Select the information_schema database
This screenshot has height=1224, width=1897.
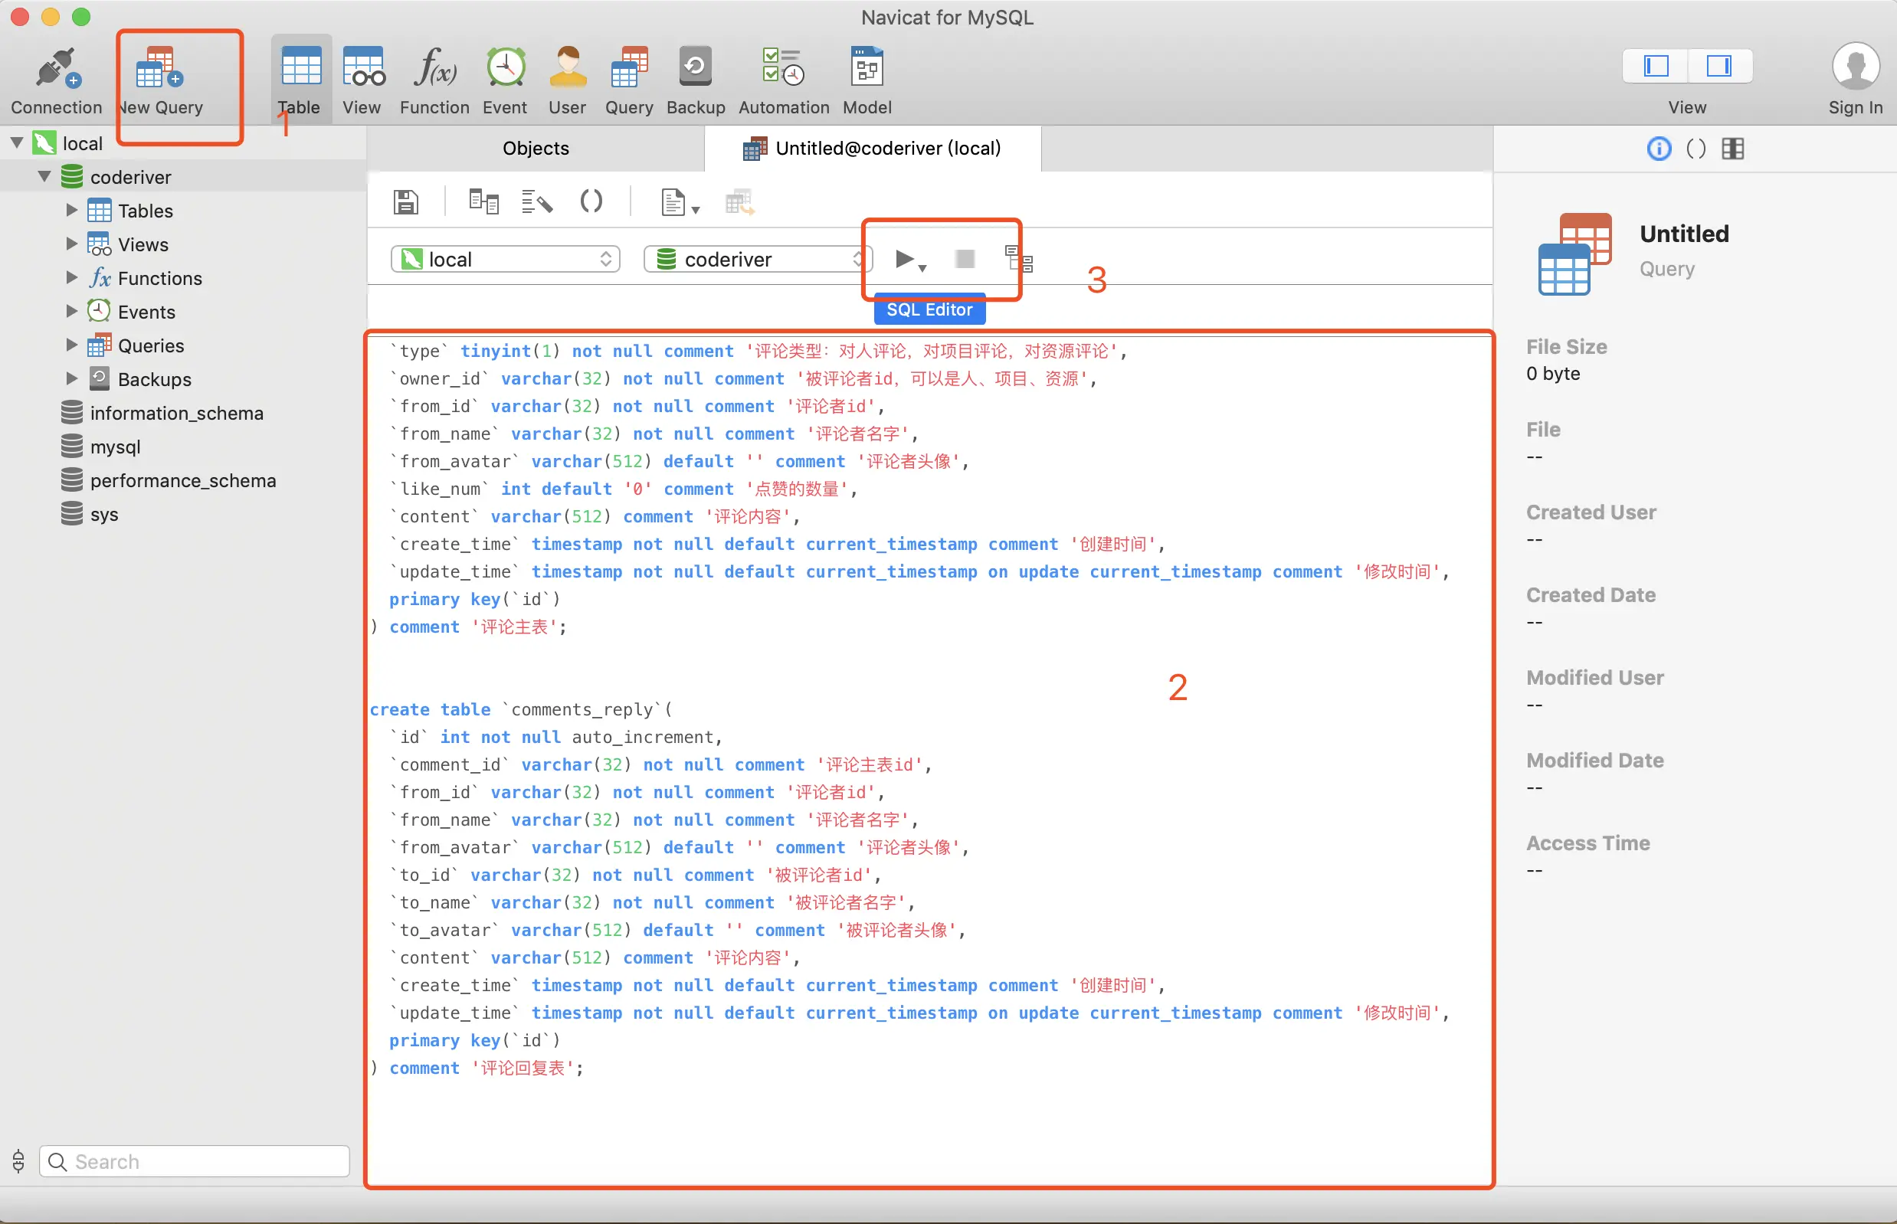coord(175,414)
